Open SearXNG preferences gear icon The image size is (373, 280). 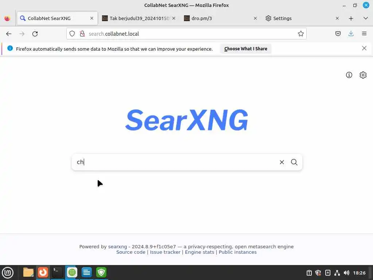(363, 75)
